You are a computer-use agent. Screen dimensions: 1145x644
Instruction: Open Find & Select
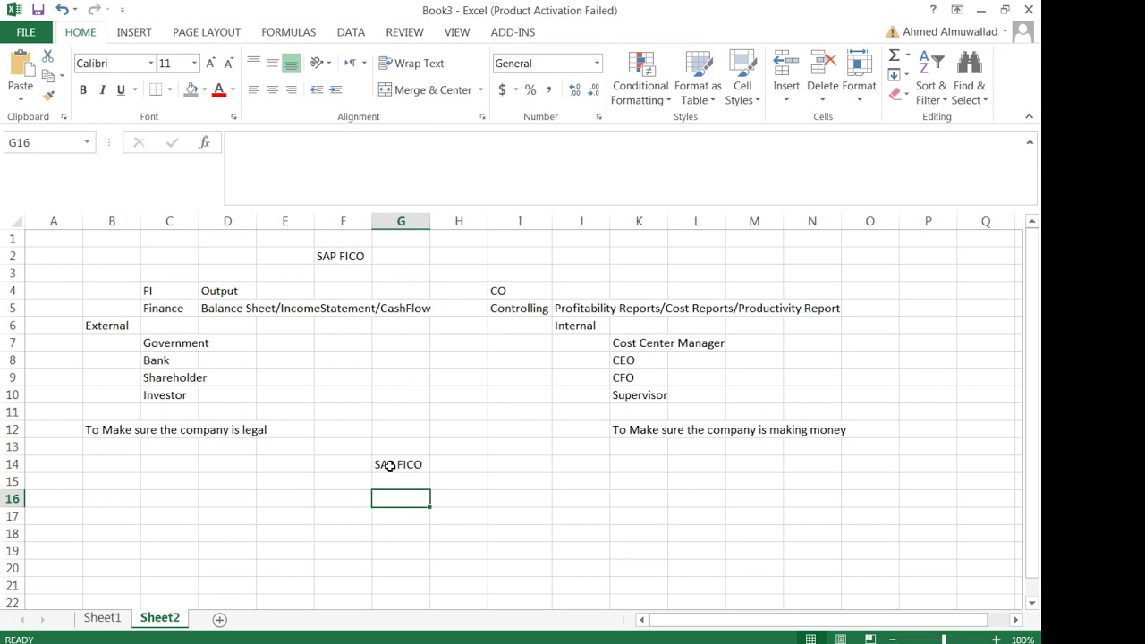[x=970, y=78]
